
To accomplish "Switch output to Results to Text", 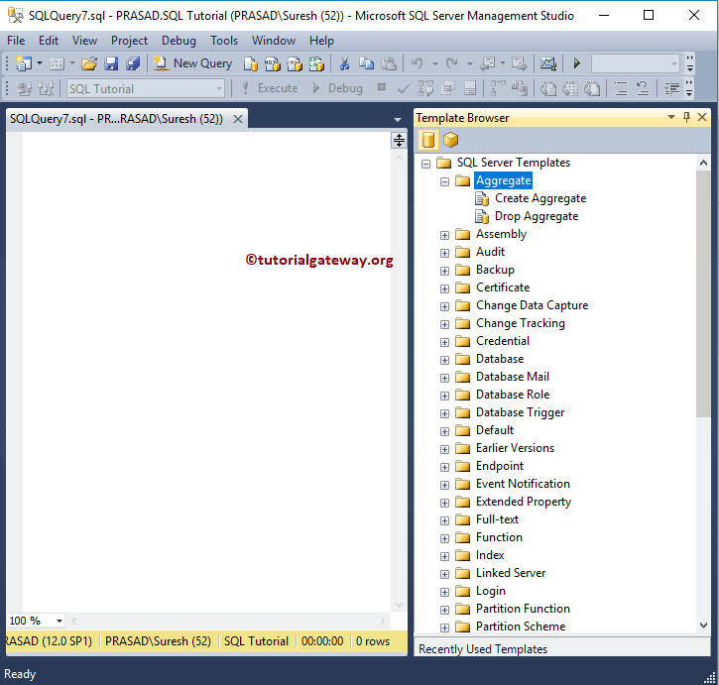I will click(548, 88).
